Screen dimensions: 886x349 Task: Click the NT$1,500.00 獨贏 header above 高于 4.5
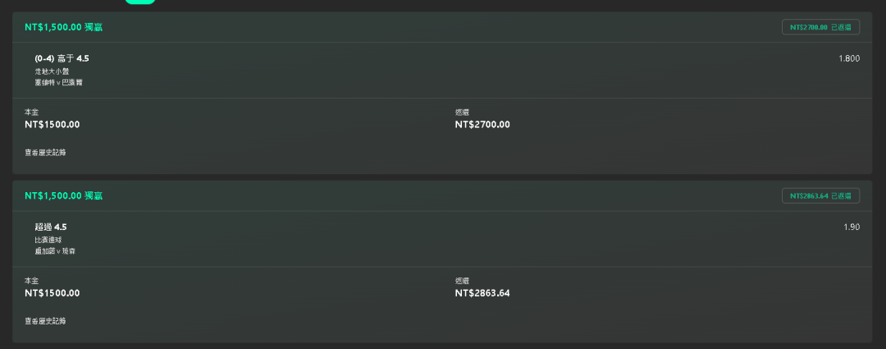[63, 27]
